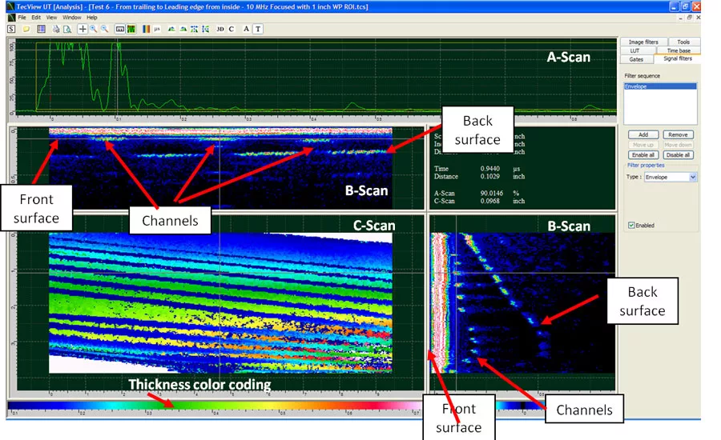Click the Time value 0.9440

pos(490,169)
